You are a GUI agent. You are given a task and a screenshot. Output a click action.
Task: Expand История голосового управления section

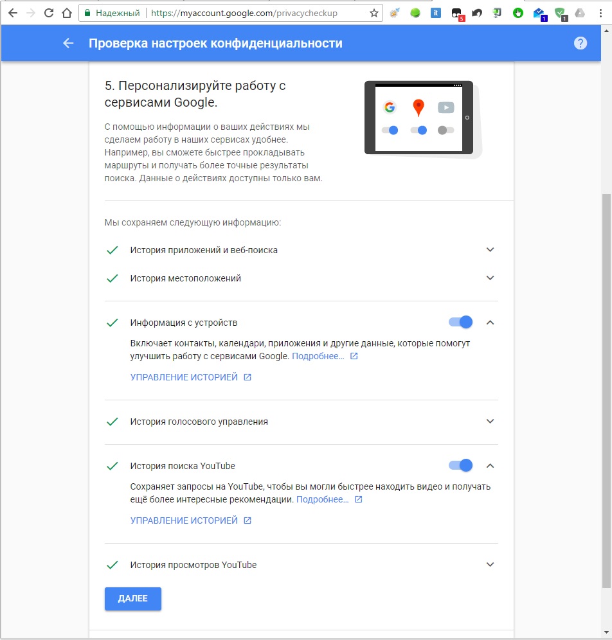490,422
